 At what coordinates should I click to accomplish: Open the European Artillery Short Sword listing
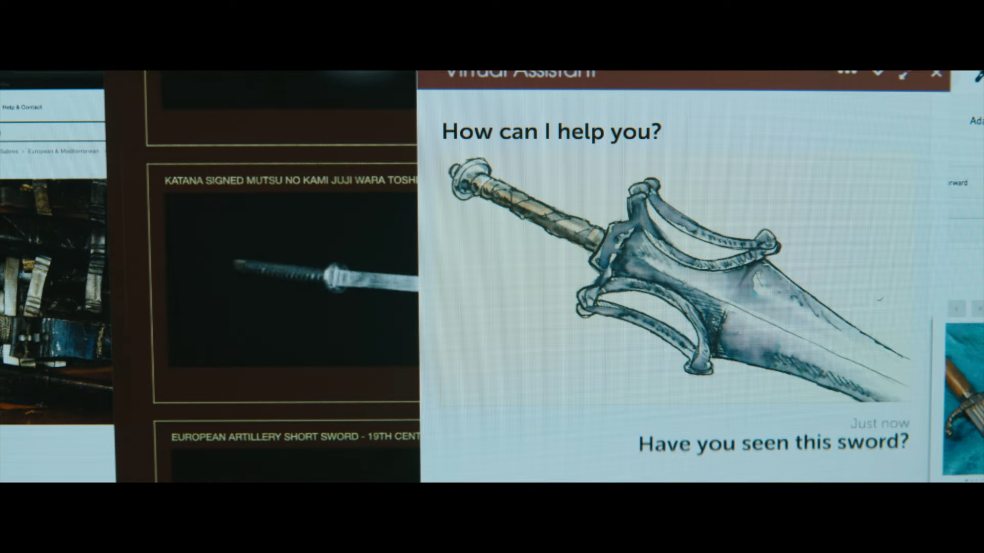tap(295, 437)
